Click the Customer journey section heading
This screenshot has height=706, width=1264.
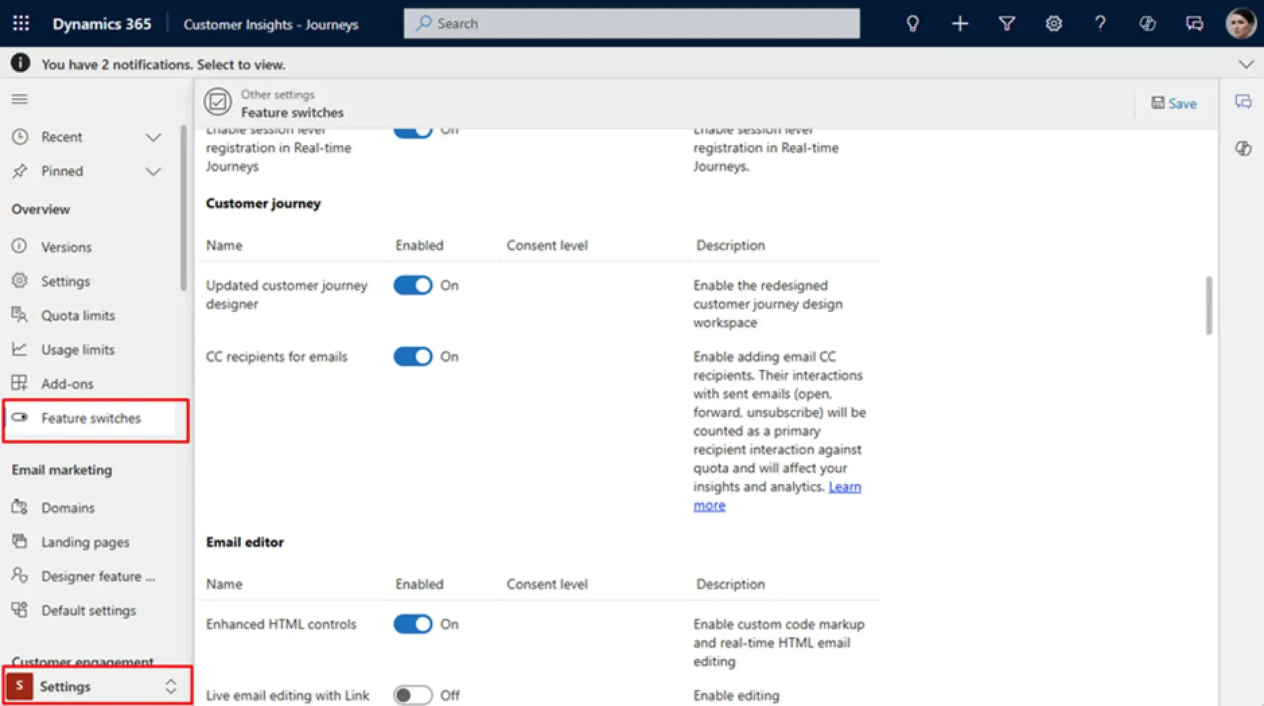(x=263, y=203)
